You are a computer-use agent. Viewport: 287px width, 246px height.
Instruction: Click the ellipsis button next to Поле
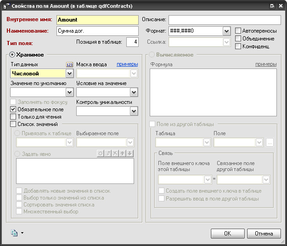pos(270,143)
